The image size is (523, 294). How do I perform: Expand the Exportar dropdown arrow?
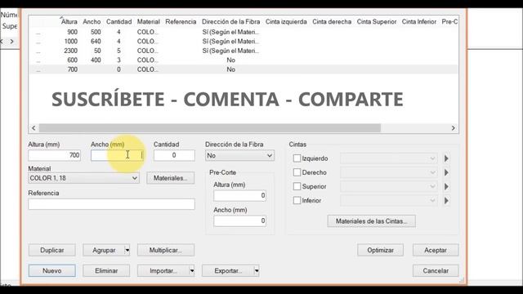[x=257, y=270]
